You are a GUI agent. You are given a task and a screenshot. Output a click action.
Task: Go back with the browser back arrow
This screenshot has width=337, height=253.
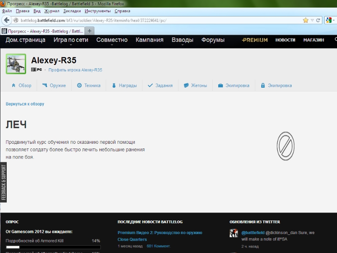6,20
